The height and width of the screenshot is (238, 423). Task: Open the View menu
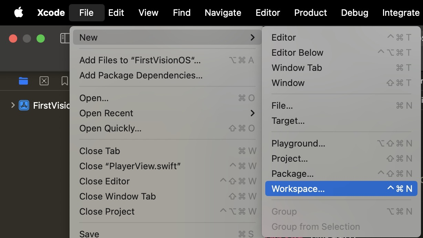tap(148, 13)
